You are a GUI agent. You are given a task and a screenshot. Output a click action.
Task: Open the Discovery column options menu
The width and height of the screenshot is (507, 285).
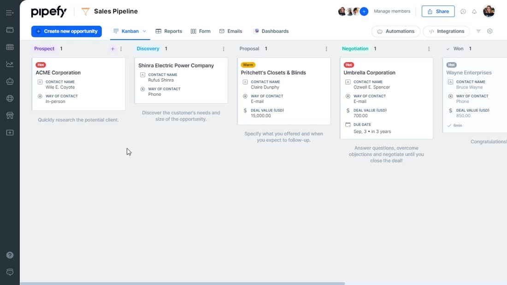[x=224, y=49]
